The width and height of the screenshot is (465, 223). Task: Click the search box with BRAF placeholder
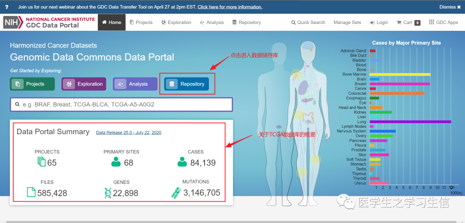121,104
